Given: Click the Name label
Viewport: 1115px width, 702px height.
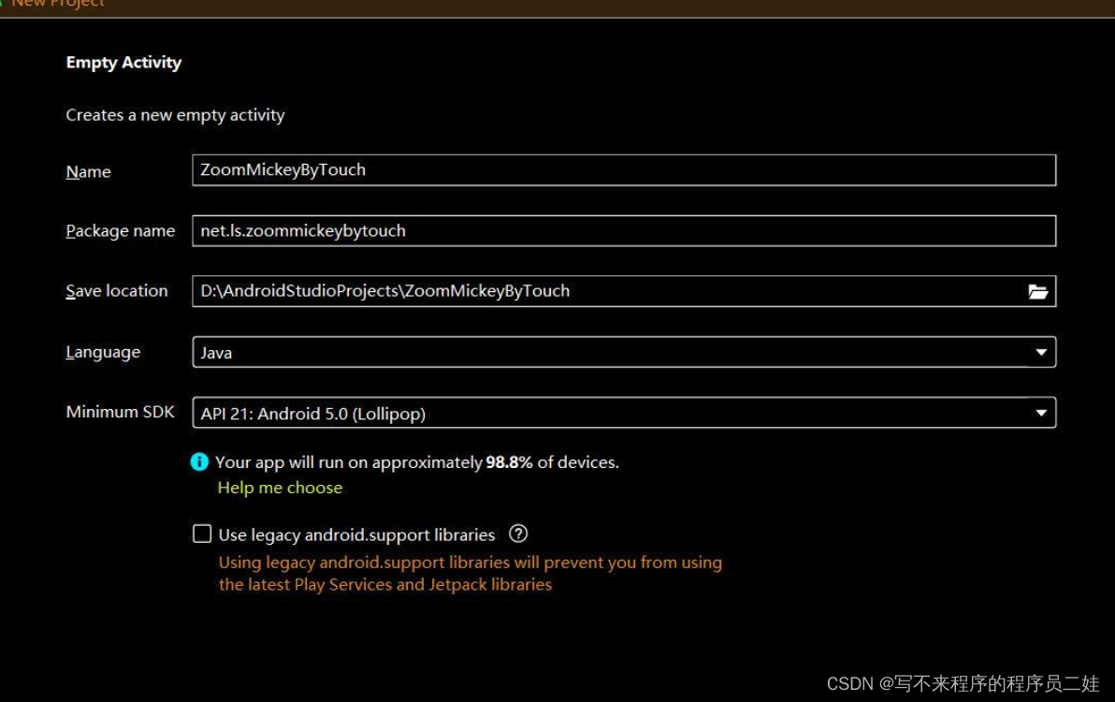Looking at the screenshot, I should point(88,171).
